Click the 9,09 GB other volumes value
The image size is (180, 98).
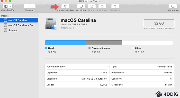[96, 52]
